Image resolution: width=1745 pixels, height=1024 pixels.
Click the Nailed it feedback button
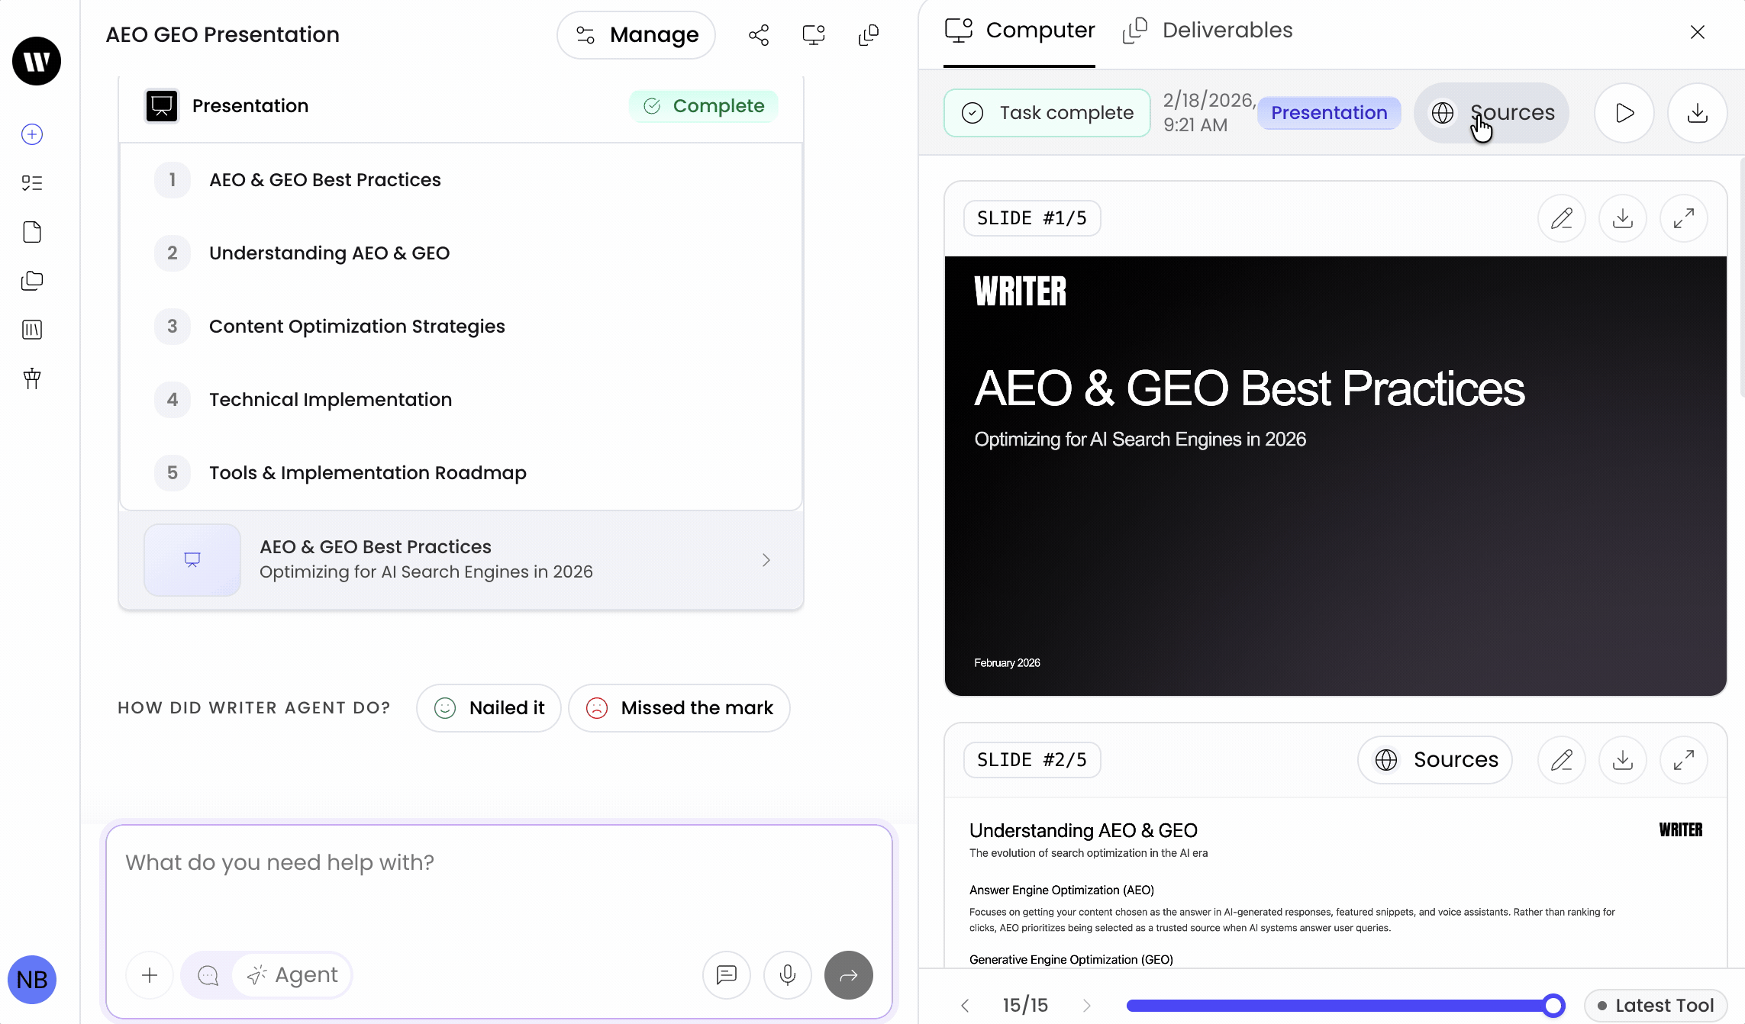click(x=489, y=708)
